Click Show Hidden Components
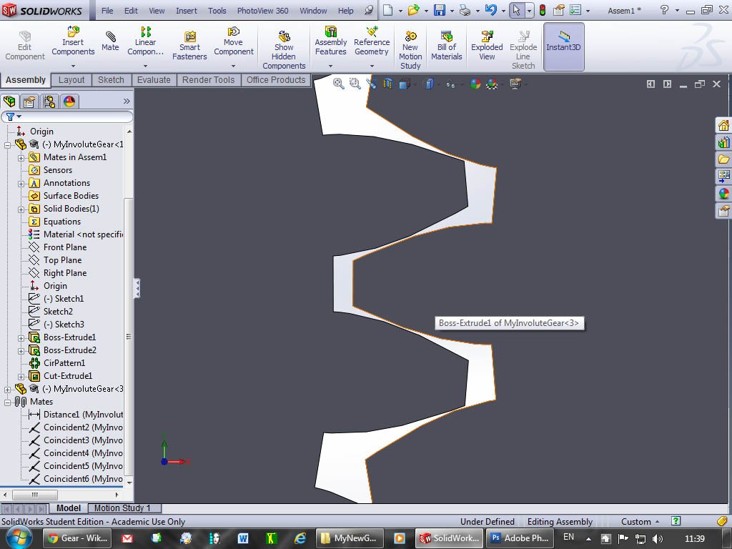732x549 pixels. coord(284,51)
